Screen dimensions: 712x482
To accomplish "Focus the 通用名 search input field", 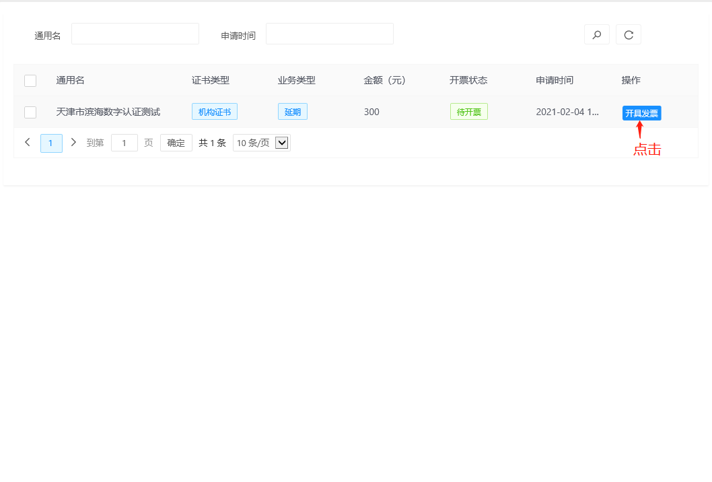I will click(x=135, y=34).
